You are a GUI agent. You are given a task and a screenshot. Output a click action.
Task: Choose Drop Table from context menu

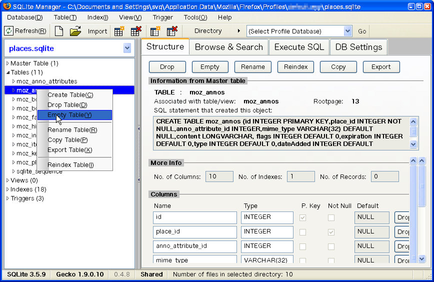pyautogui.click(x=74, y=105)
